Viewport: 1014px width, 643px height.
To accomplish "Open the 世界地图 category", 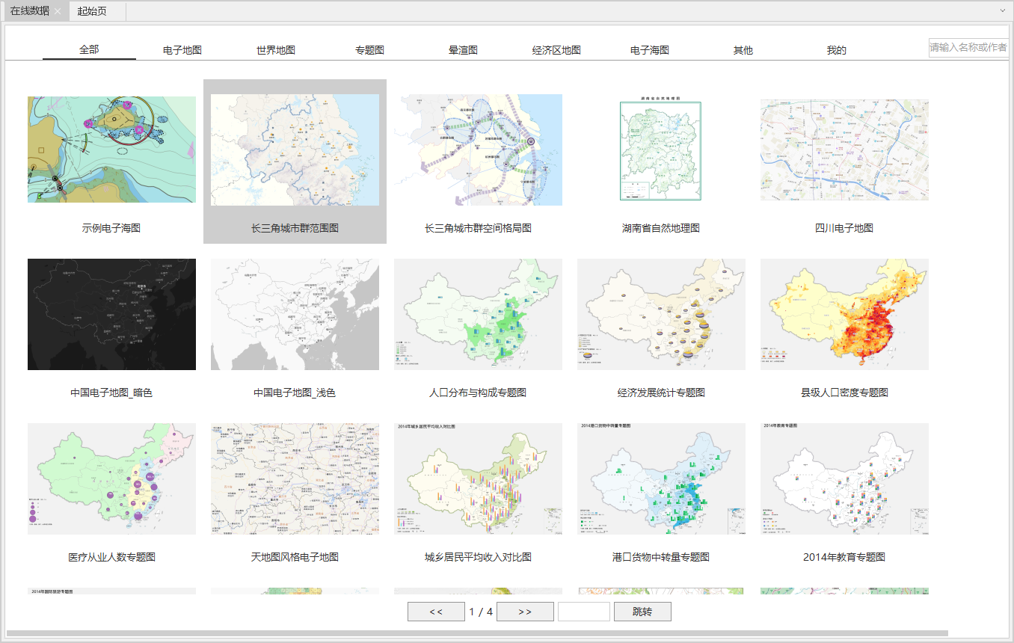I will (276, 50).
